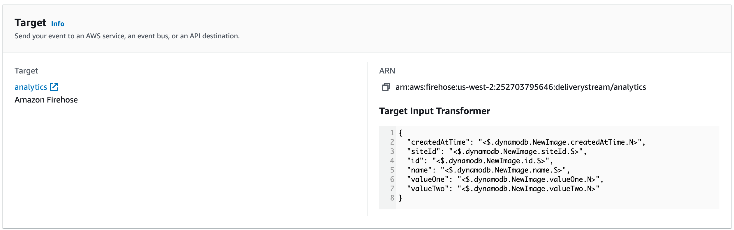This screenshot has width=734, height=230.
Task: Open the analytics target link
Action: point(31,87)
